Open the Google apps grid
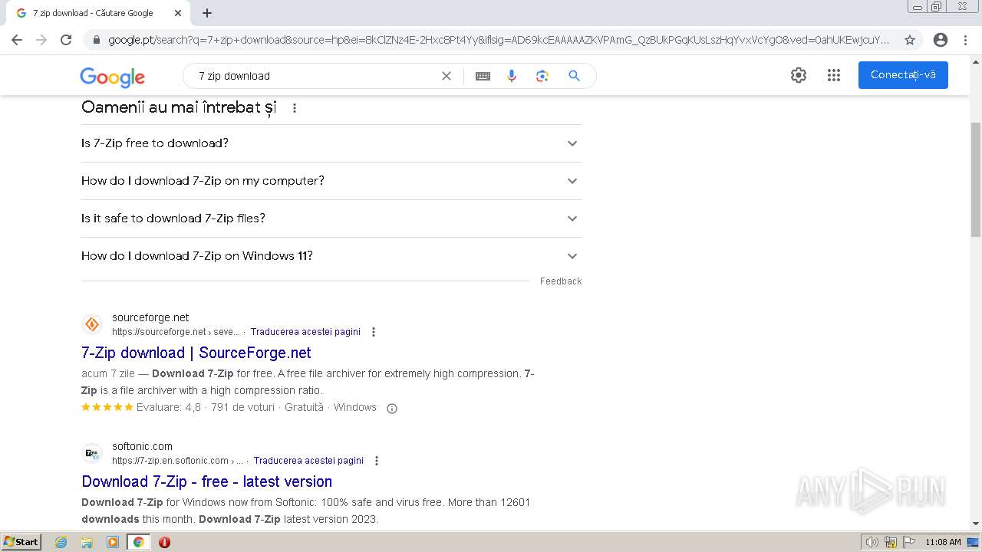Viewport: 982px width, 552px height. pyautogui.click(x=834, y=75)
